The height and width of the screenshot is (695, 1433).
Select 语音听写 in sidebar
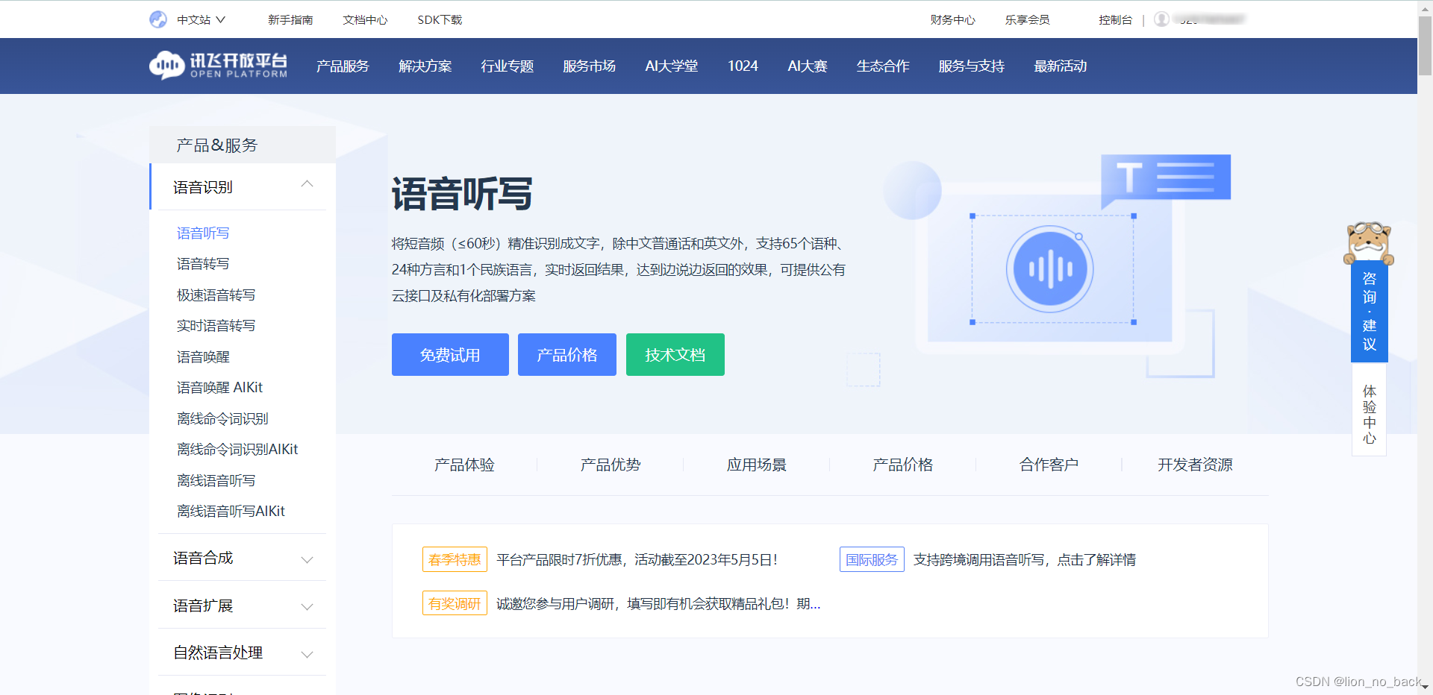pyautogui.click(x=203, y=233)
